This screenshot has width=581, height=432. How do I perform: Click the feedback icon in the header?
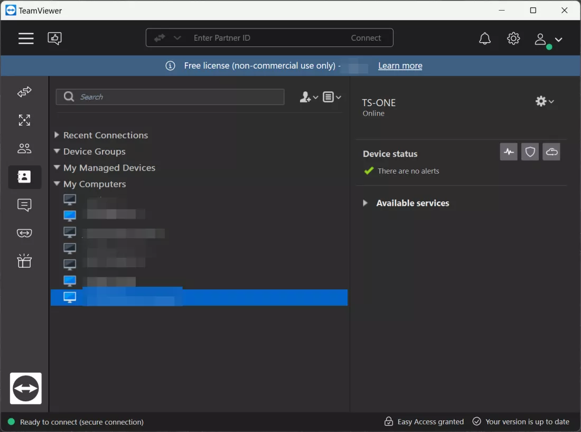55,39
